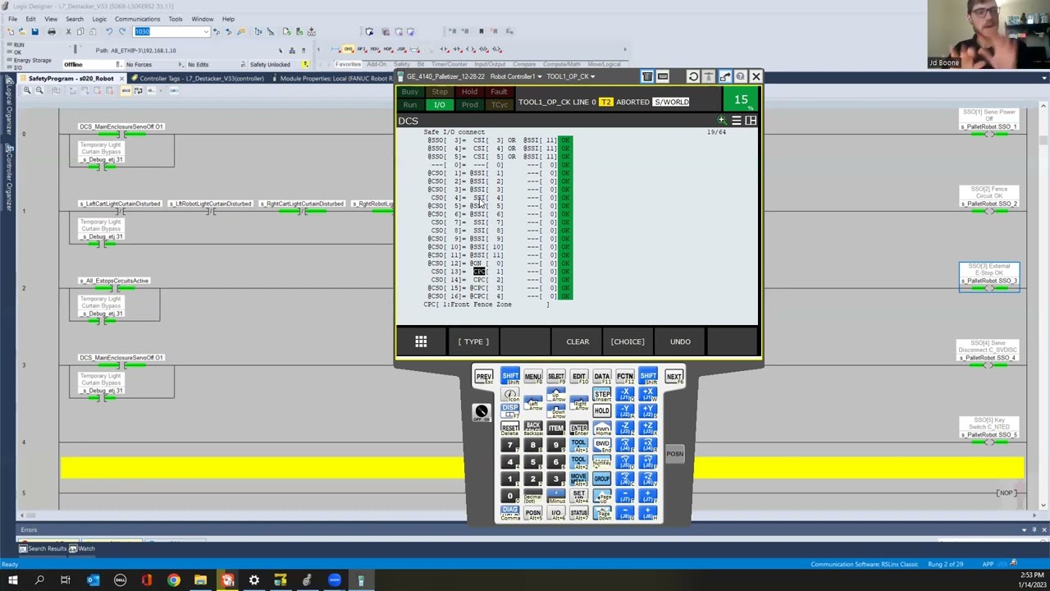Open the Safety Unlocked dropdown
The height and width of the screenshot is (591, 1050).
coord(305,65)
